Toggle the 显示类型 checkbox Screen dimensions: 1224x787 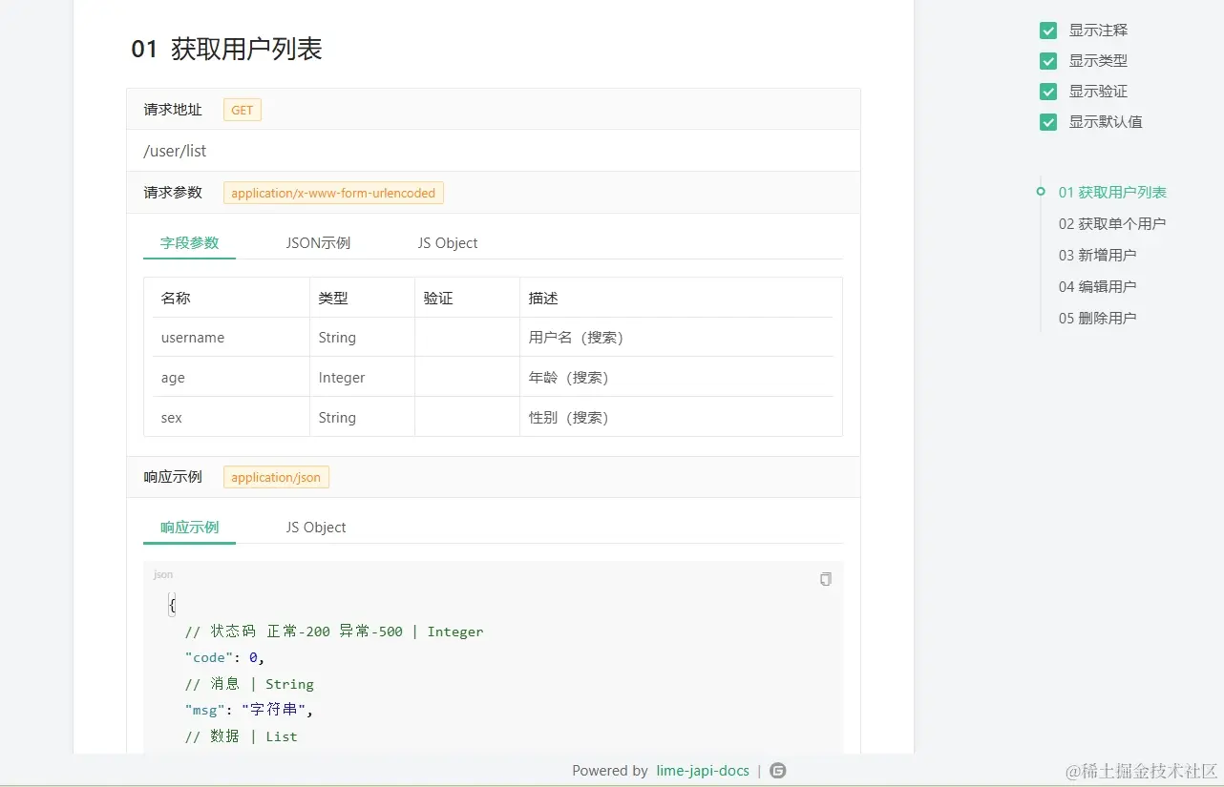click(1048, 61)
